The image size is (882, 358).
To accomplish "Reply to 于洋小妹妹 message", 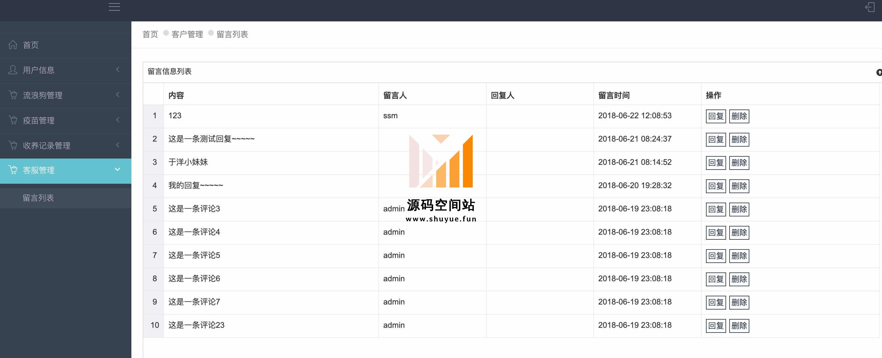I will click(716, 163).
